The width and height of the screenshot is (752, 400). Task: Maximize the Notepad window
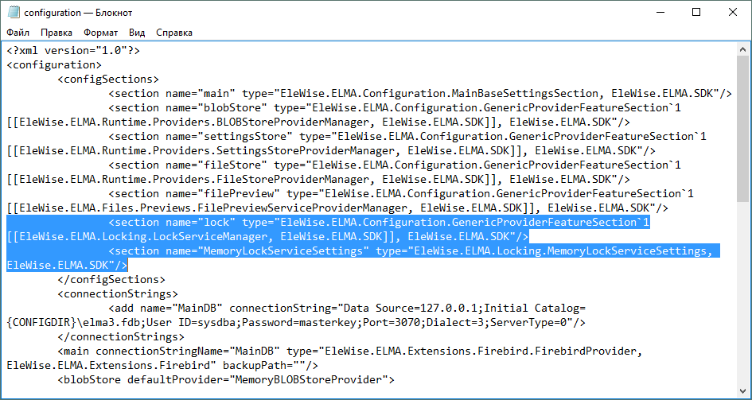[696, 12]
